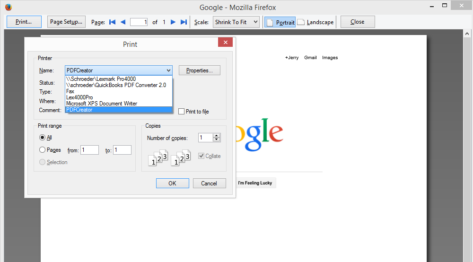Open the Scale Shrink To Fit dropdown
473x262 pixels.
click(x=236, y=22)
